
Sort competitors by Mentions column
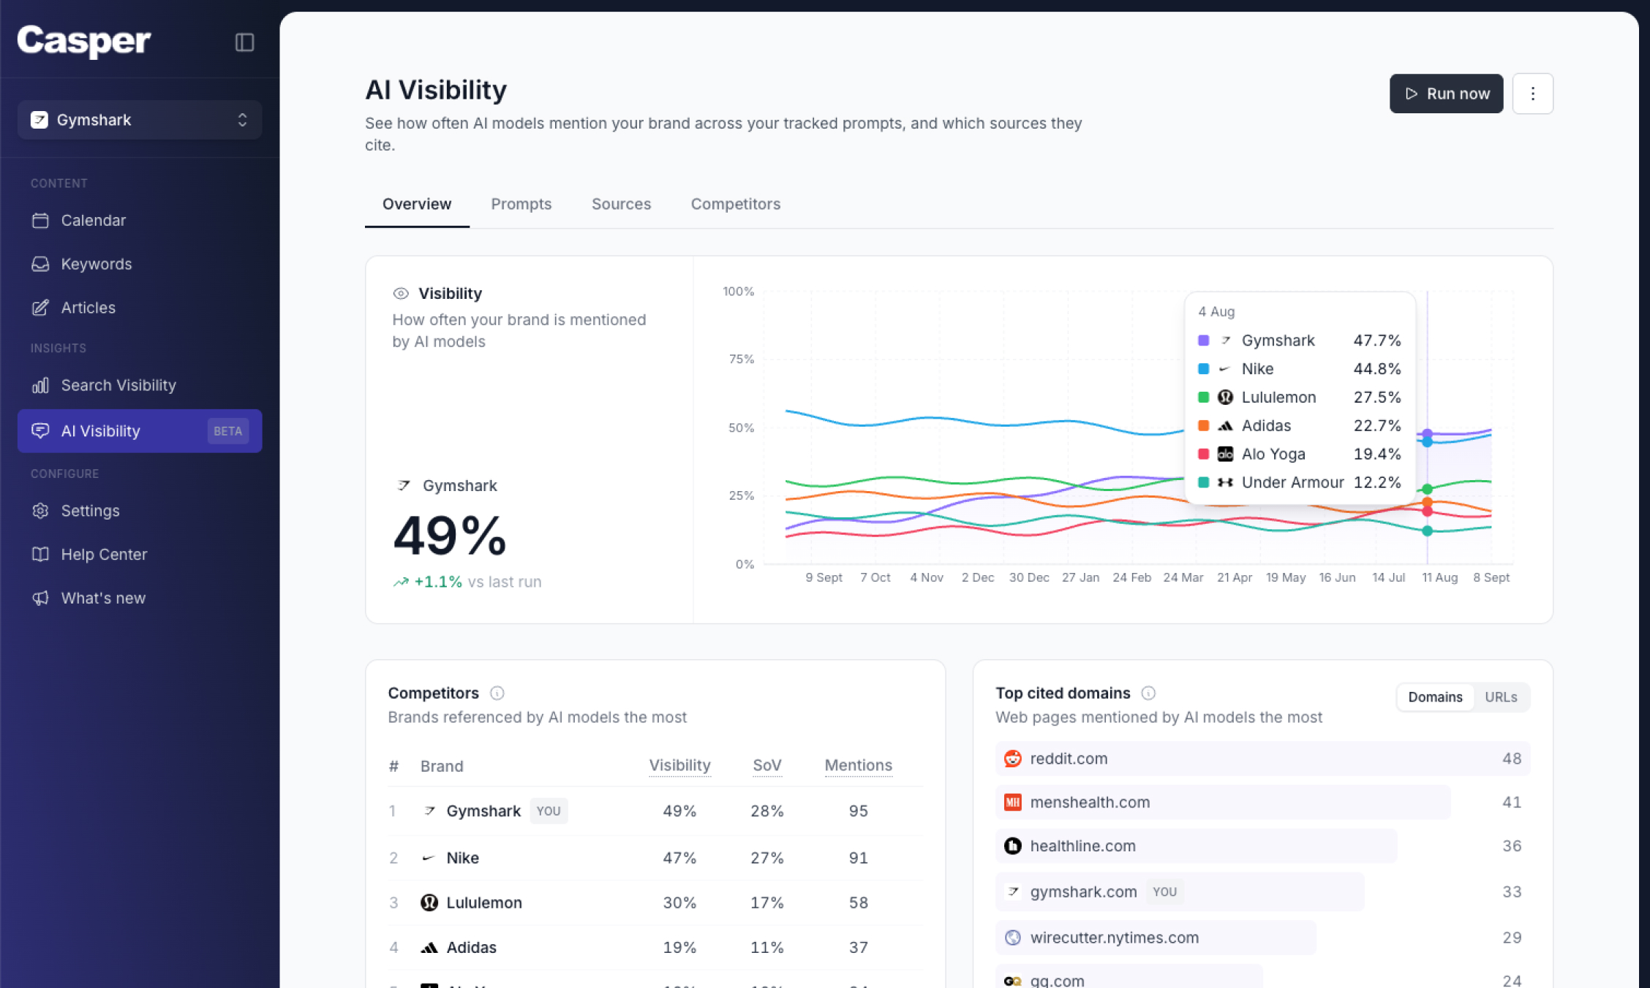858,765
